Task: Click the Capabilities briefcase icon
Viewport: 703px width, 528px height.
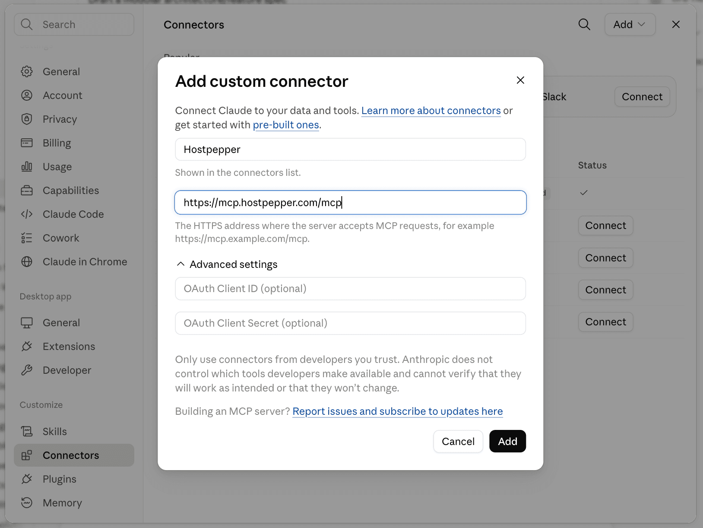Action: [x=27, y=191]
